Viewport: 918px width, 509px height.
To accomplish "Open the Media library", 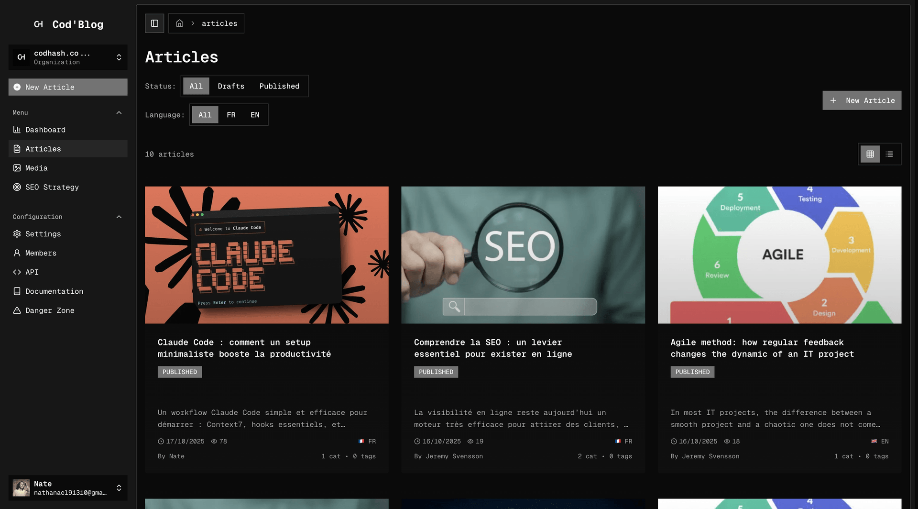I will click(36, 168).
